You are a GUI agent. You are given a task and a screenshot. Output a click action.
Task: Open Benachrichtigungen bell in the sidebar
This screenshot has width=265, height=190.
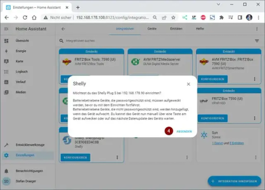28,171
